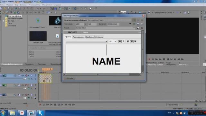The image size is (206, 116).
Task: Save the current preset with the floppy icon
Action: 138,28
